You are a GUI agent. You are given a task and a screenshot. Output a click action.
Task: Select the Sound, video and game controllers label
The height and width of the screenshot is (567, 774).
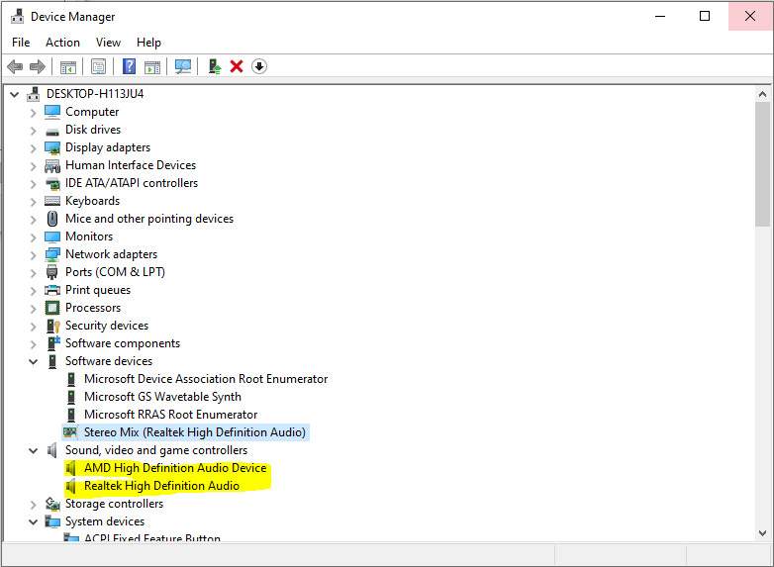[156, 450]
